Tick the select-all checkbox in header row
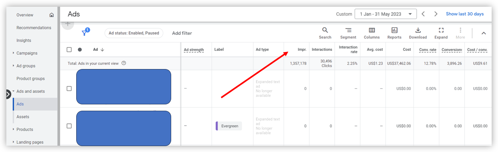This screenshot has width=498, height=152. coord(69,50)
